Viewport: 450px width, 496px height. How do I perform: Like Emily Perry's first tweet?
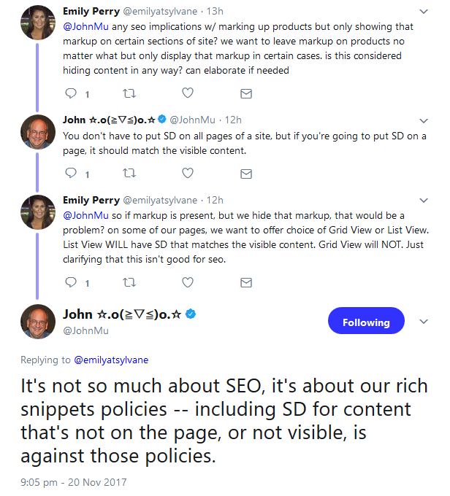pos(188,93)
